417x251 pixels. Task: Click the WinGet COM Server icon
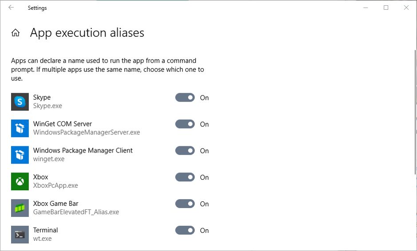(20, 128)
